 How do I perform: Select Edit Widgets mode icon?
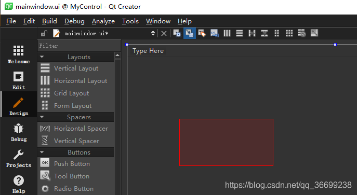177,33
